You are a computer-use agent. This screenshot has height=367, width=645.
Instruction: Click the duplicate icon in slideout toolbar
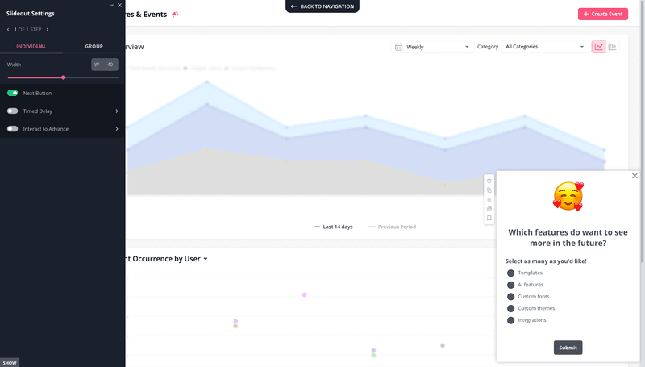pyautogui.click(x=489, y=190)
